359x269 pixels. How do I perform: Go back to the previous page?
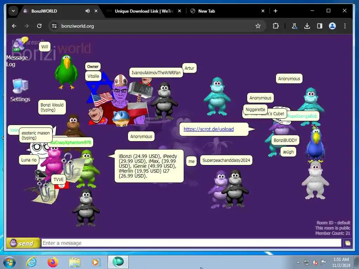tap(14, 26)
